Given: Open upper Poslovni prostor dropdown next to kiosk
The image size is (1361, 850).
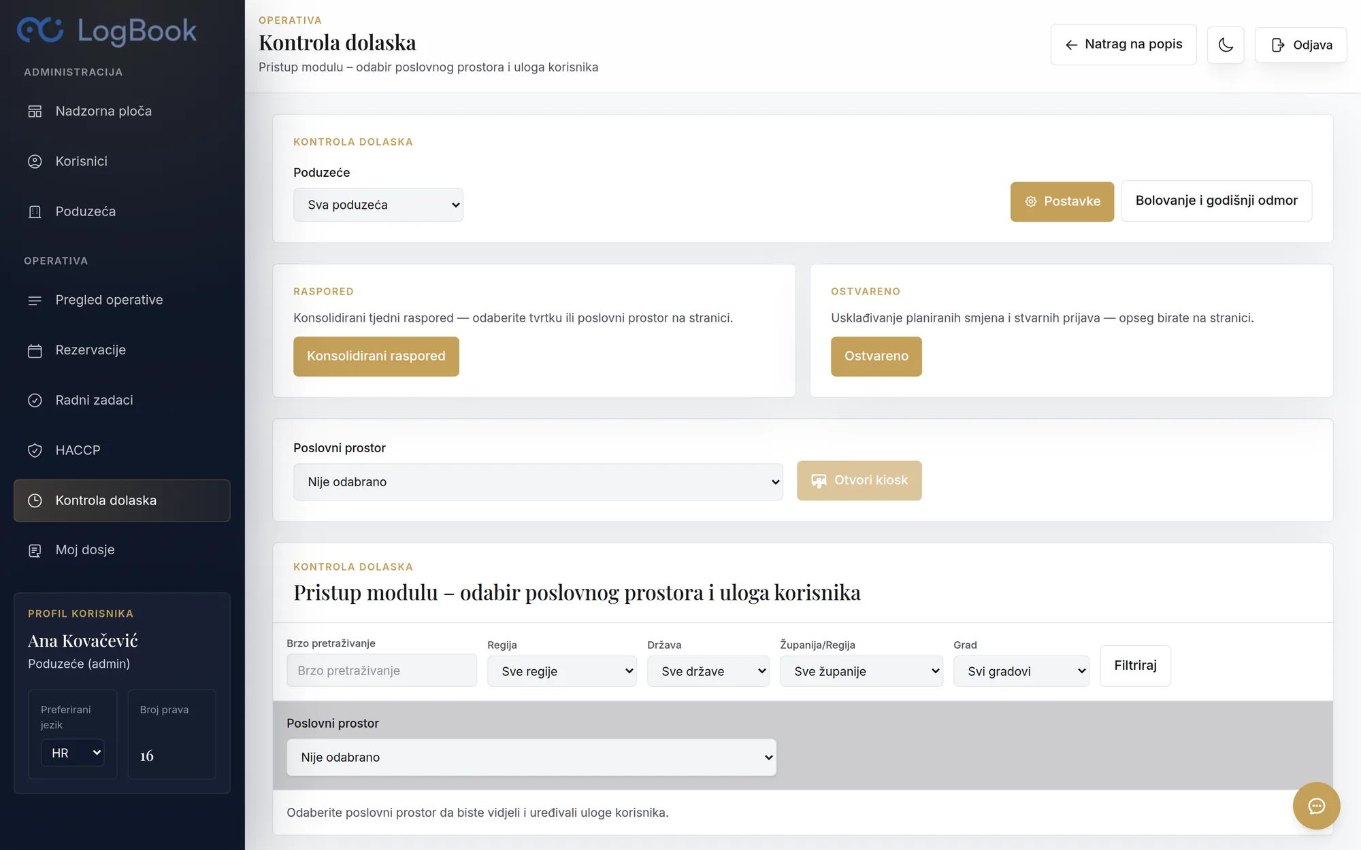Looking at the screenshot, I should click(x=538, y=482).
